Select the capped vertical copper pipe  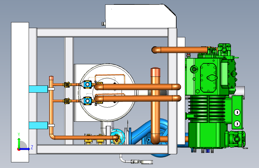click(x=155, y=106)
